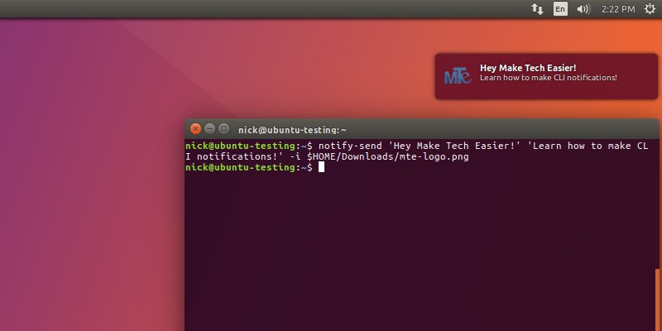The width and height of the screenshot is (662, 331).
Task: Click the MTe logo in the notification
Action: click(x=458, y=76)
